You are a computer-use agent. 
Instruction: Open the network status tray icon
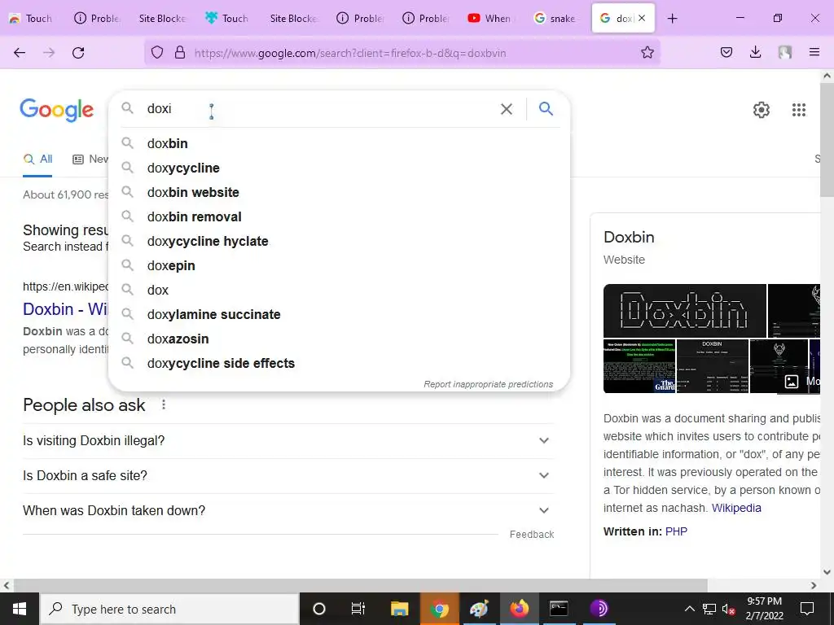[x=709, y=609]
